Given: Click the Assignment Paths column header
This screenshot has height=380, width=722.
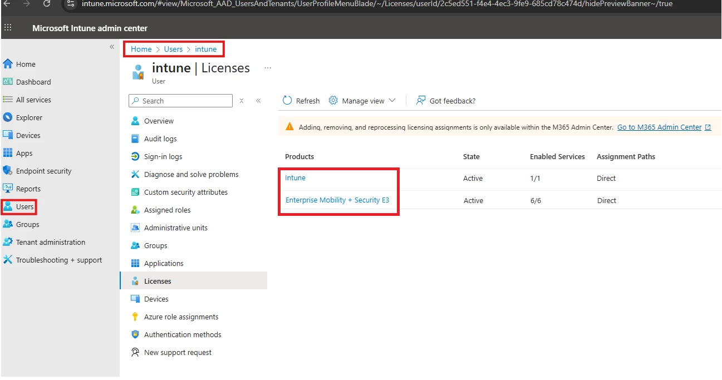Looking at the screenshot, I should tap(626, 157).
